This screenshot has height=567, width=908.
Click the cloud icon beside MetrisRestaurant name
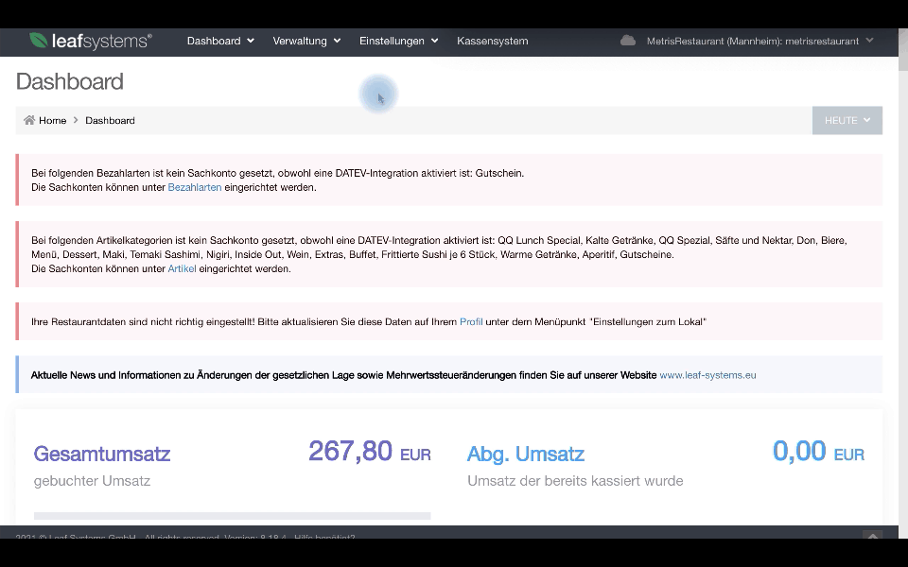click(x=629, y=41)
